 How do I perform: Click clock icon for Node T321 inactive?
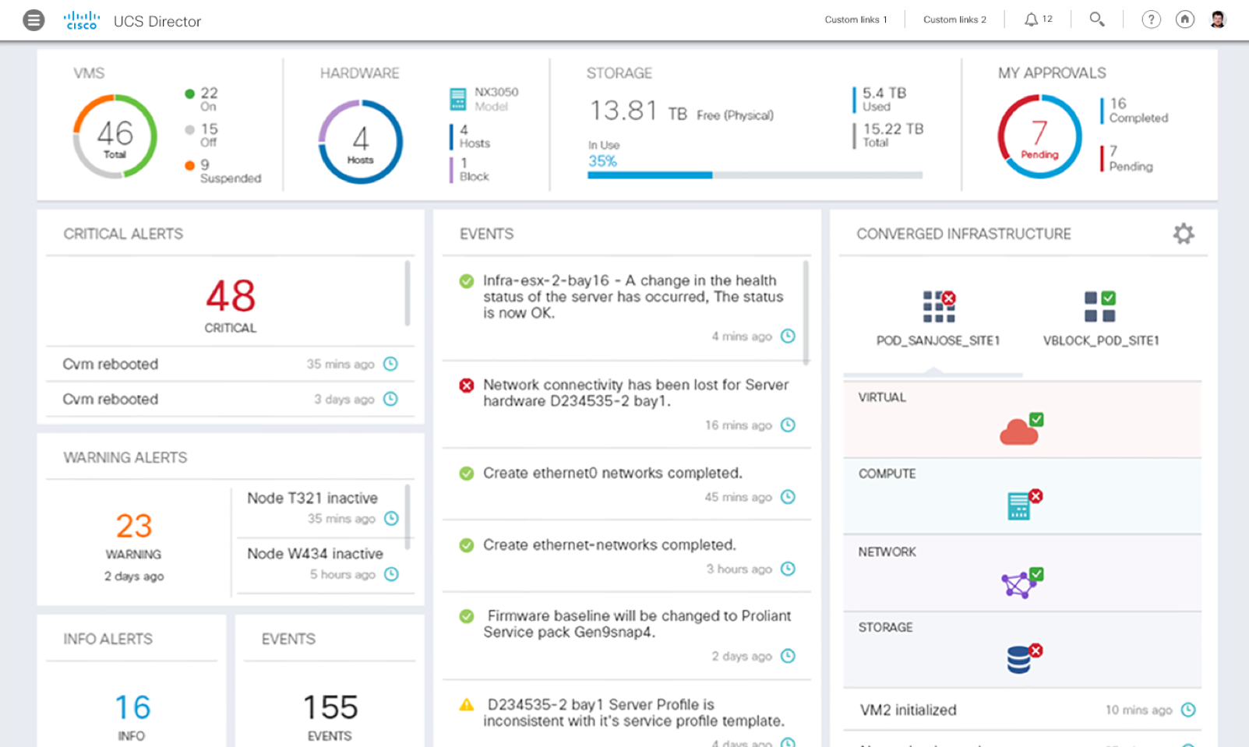tap(391, 519)
